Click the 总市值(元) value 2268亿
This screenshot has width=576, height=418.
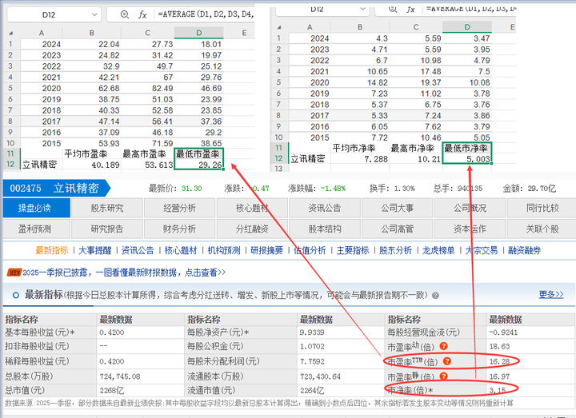click(112, 391)
